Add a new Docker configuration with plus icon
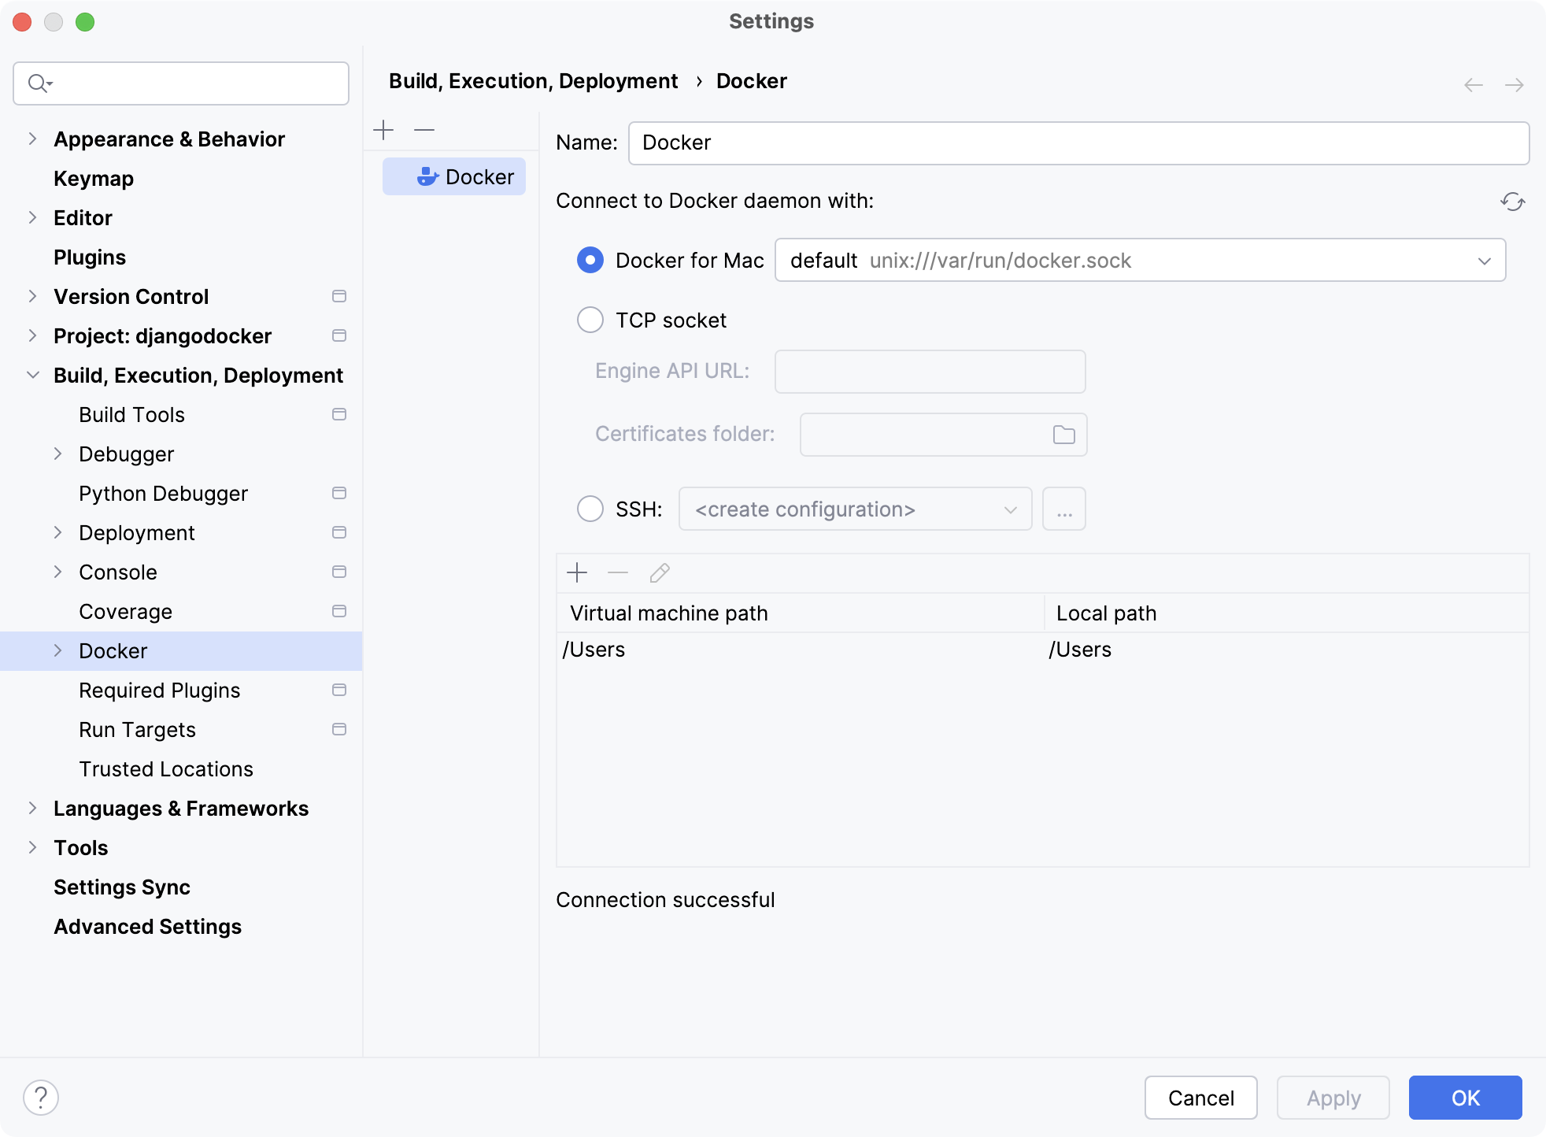1546x1137 pixels. pyautogui.click(x=384, y=129)
